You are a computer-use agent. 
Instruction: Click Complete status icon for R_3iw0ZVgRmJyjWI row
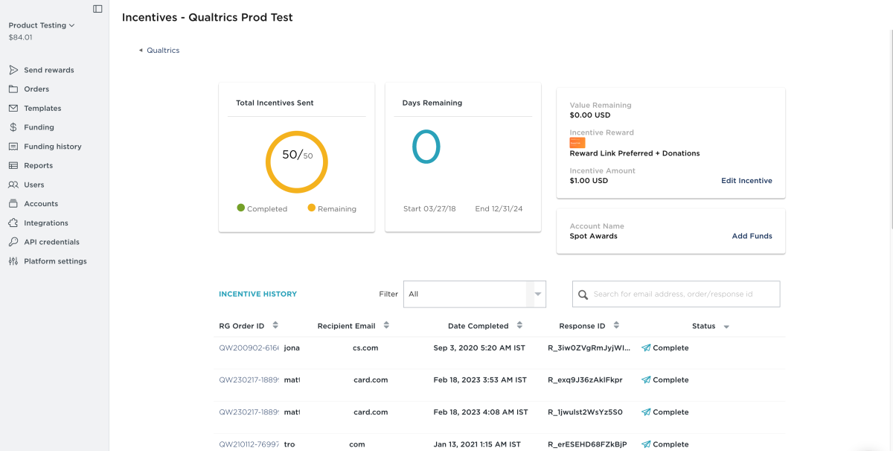coord(646,348)
